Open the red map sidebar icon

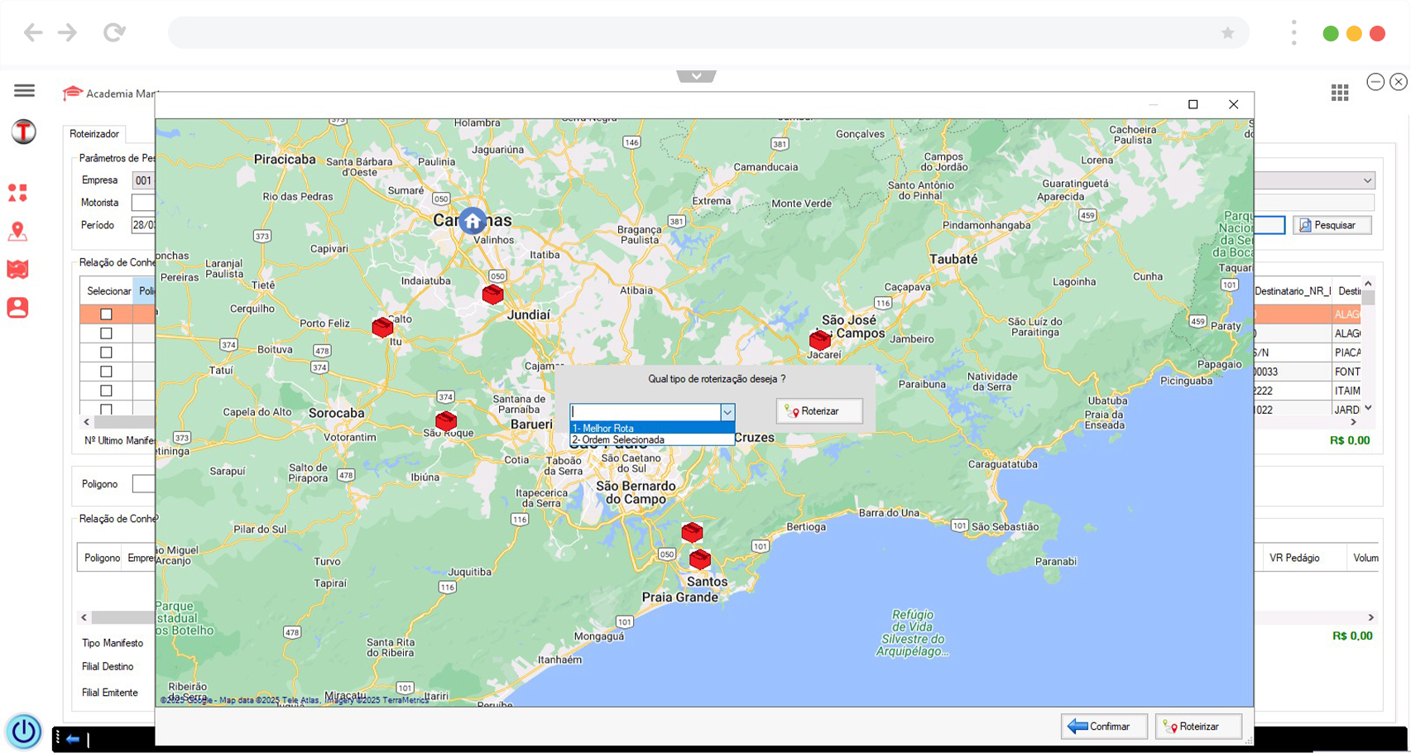[17, 270]
